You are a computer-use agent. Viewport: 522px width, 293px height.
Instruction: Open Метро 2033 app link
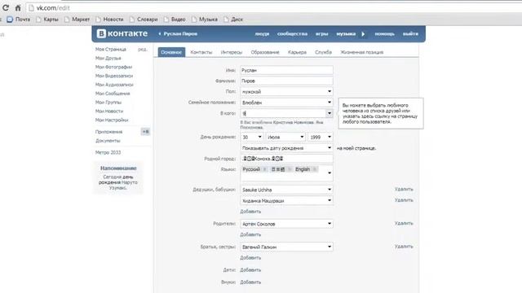pyautogui.click(x=108, y=152)
